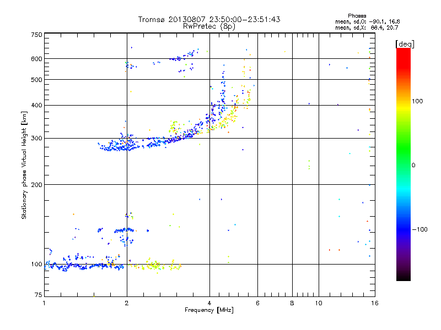Select the 'RwPretec (8p)' subtitle

(209, 26)
